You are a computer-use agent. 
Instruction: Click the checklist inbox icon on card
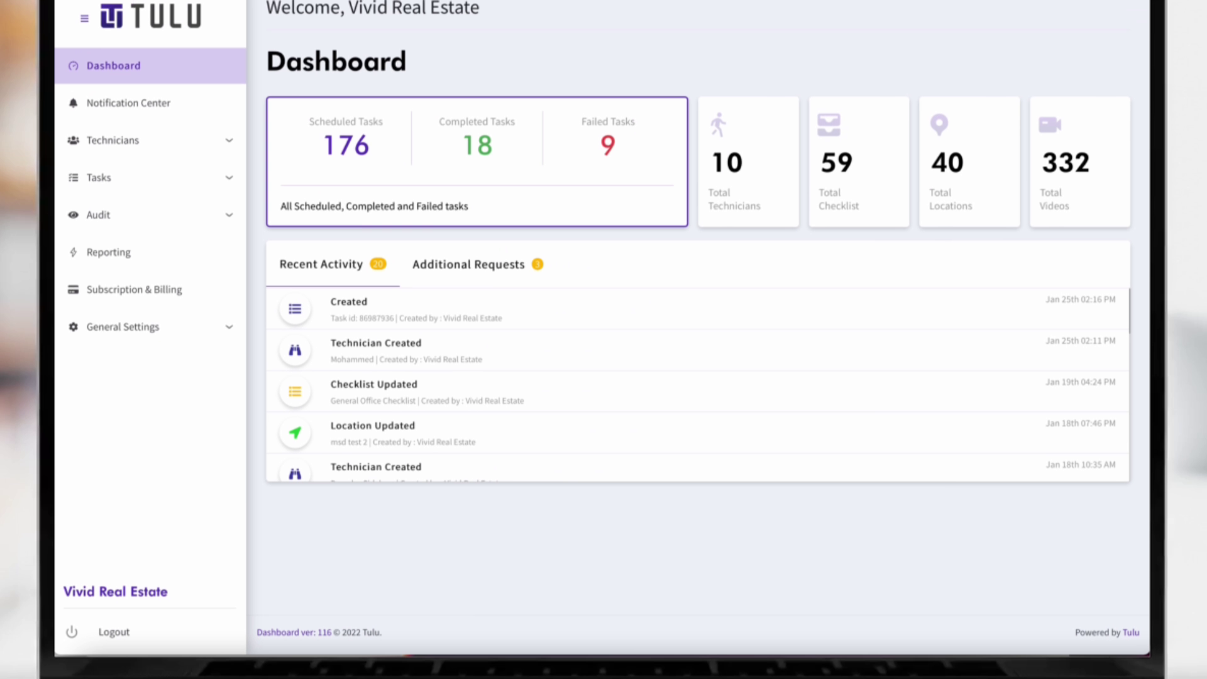pyautogui.click(x=829, y=124)
